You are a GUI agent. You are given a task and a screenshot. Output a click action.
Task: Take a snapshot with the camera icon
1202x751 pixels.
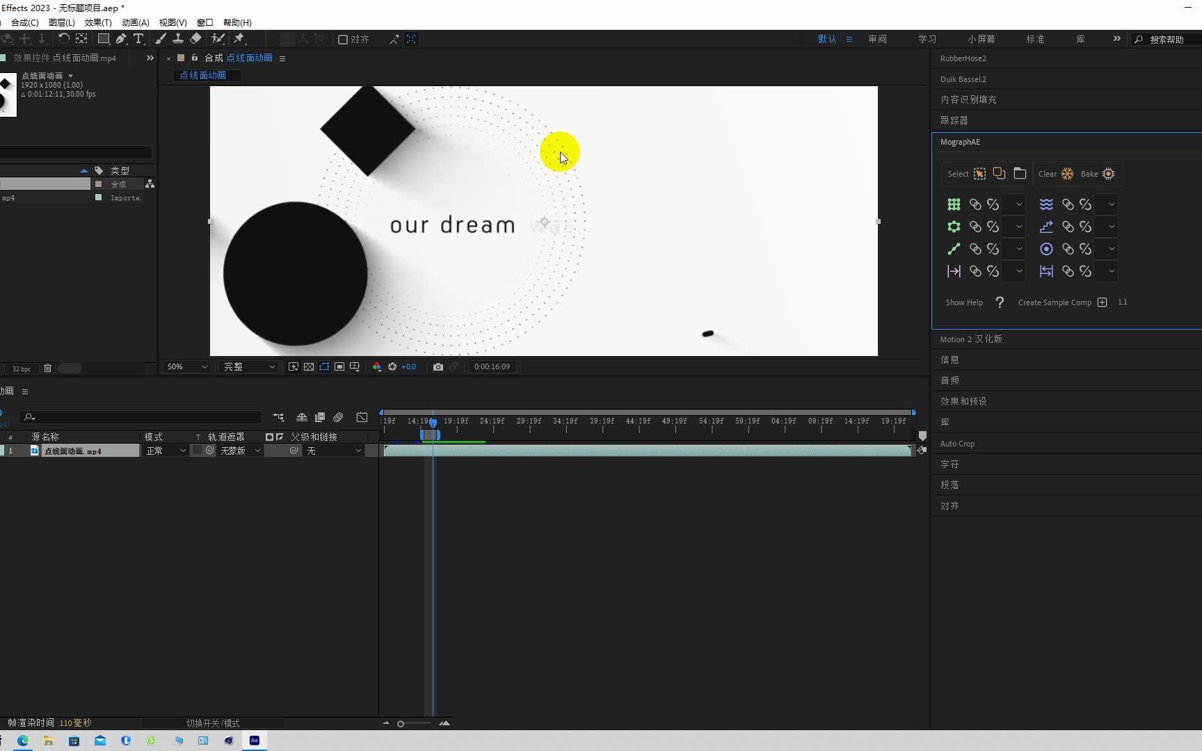point(438,367)
